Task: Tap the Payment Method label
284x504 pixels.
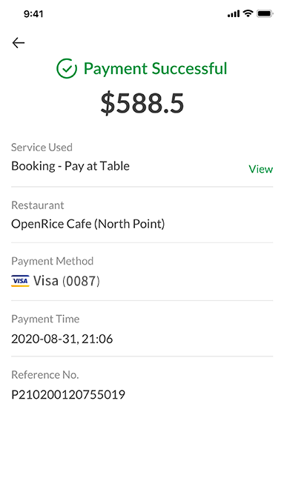Action: (x=53, y=261)
